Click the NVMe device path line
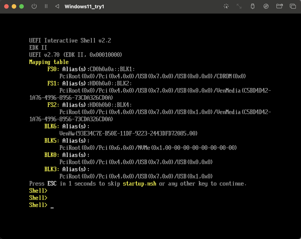301x239 pixels. tap(148, 148)
